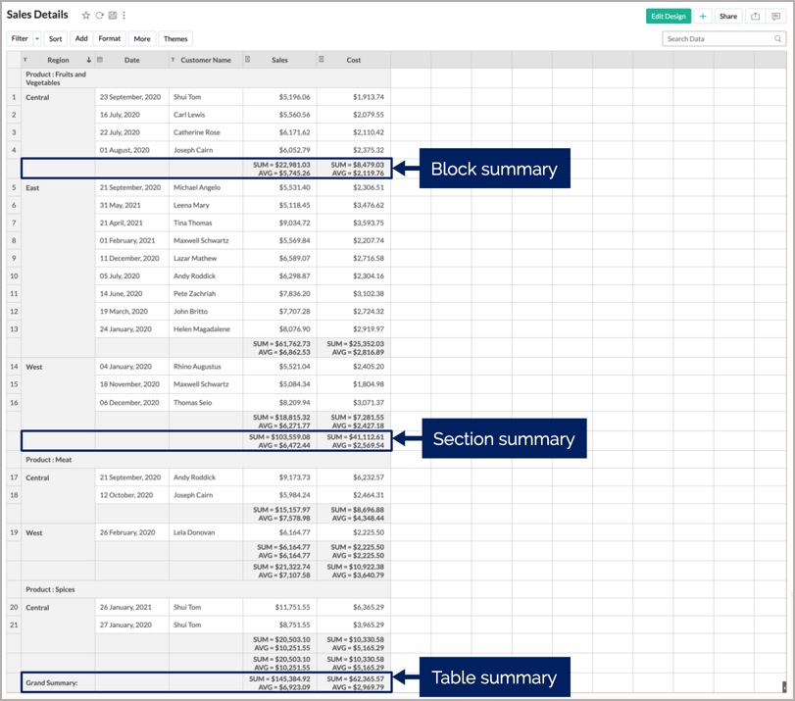Click grand summary sales 'SUM = $145,384.92'
Screen dimensions: 795x701
click(x=279, y=678)
